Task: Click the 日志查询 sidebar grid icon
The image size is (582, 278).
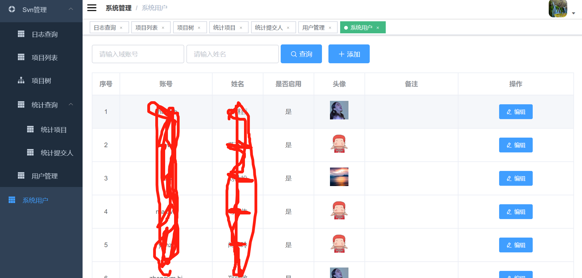Action: click(x=21, y=34)
